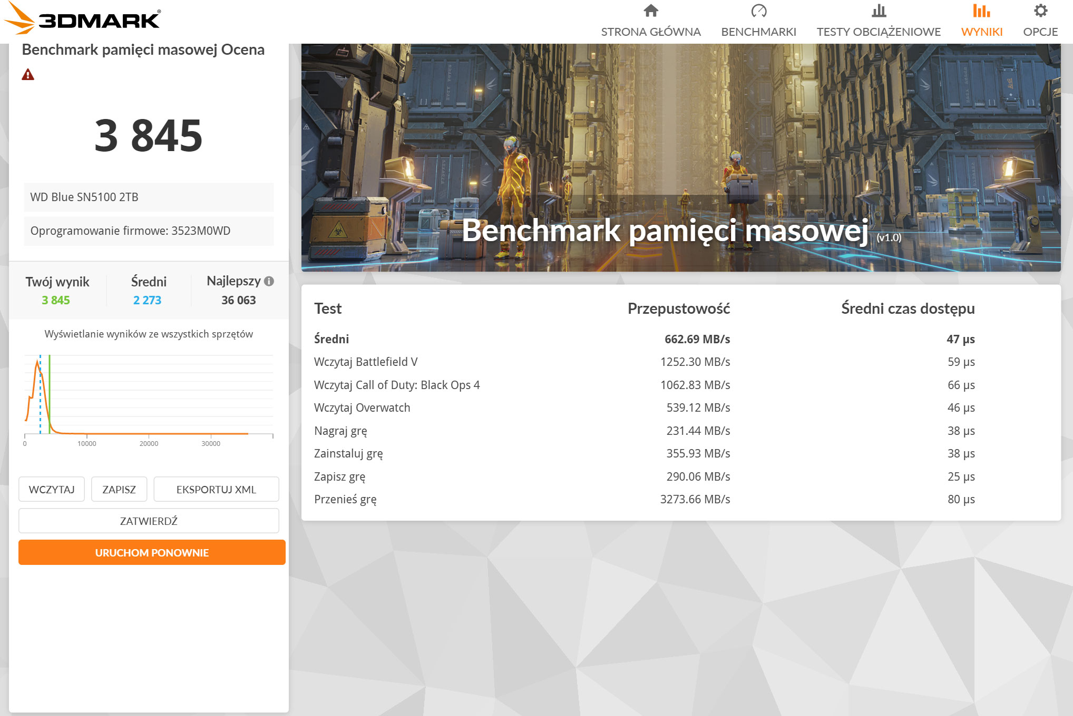
Task: Switch to the BENCHMARKI tab
Action: pyautogui.click(x=758, y=32)
